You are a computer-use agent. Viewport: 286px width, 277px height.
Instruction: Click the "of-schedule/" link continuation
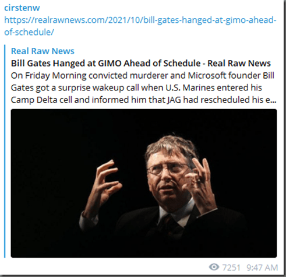click(29, 32)
